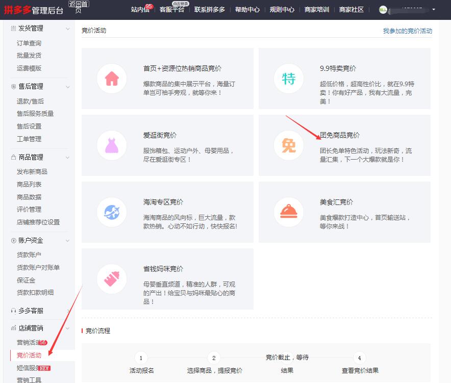Click the 返回首页 link

click(79, 7)
